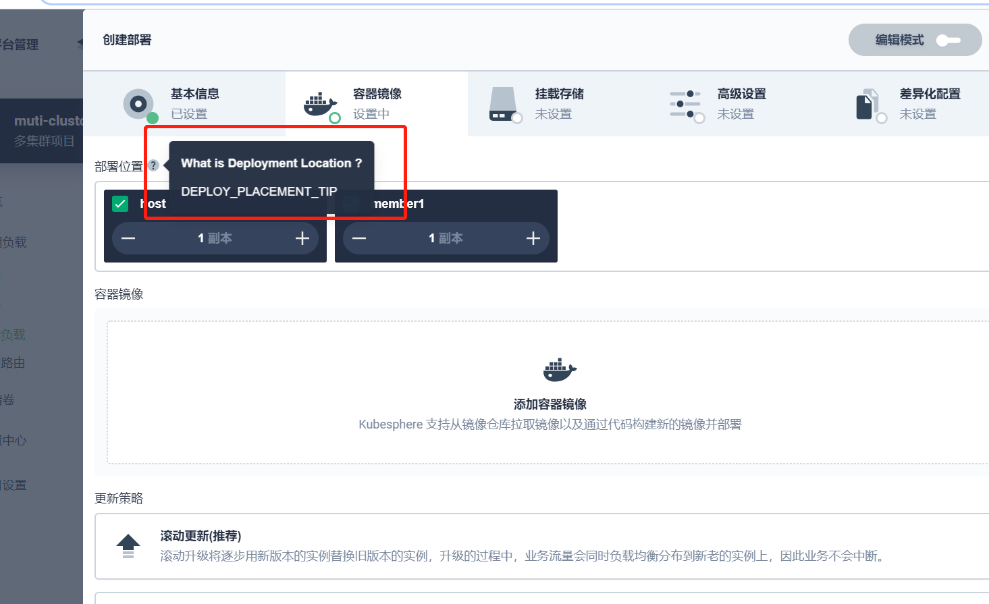Click the 多集群项目 label in sidebar
Screen dimensions: 989x604
click(45, 141)
